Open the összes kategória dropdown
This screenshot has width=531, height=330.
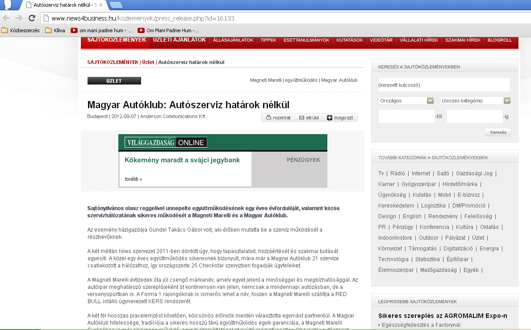point(475,101)
